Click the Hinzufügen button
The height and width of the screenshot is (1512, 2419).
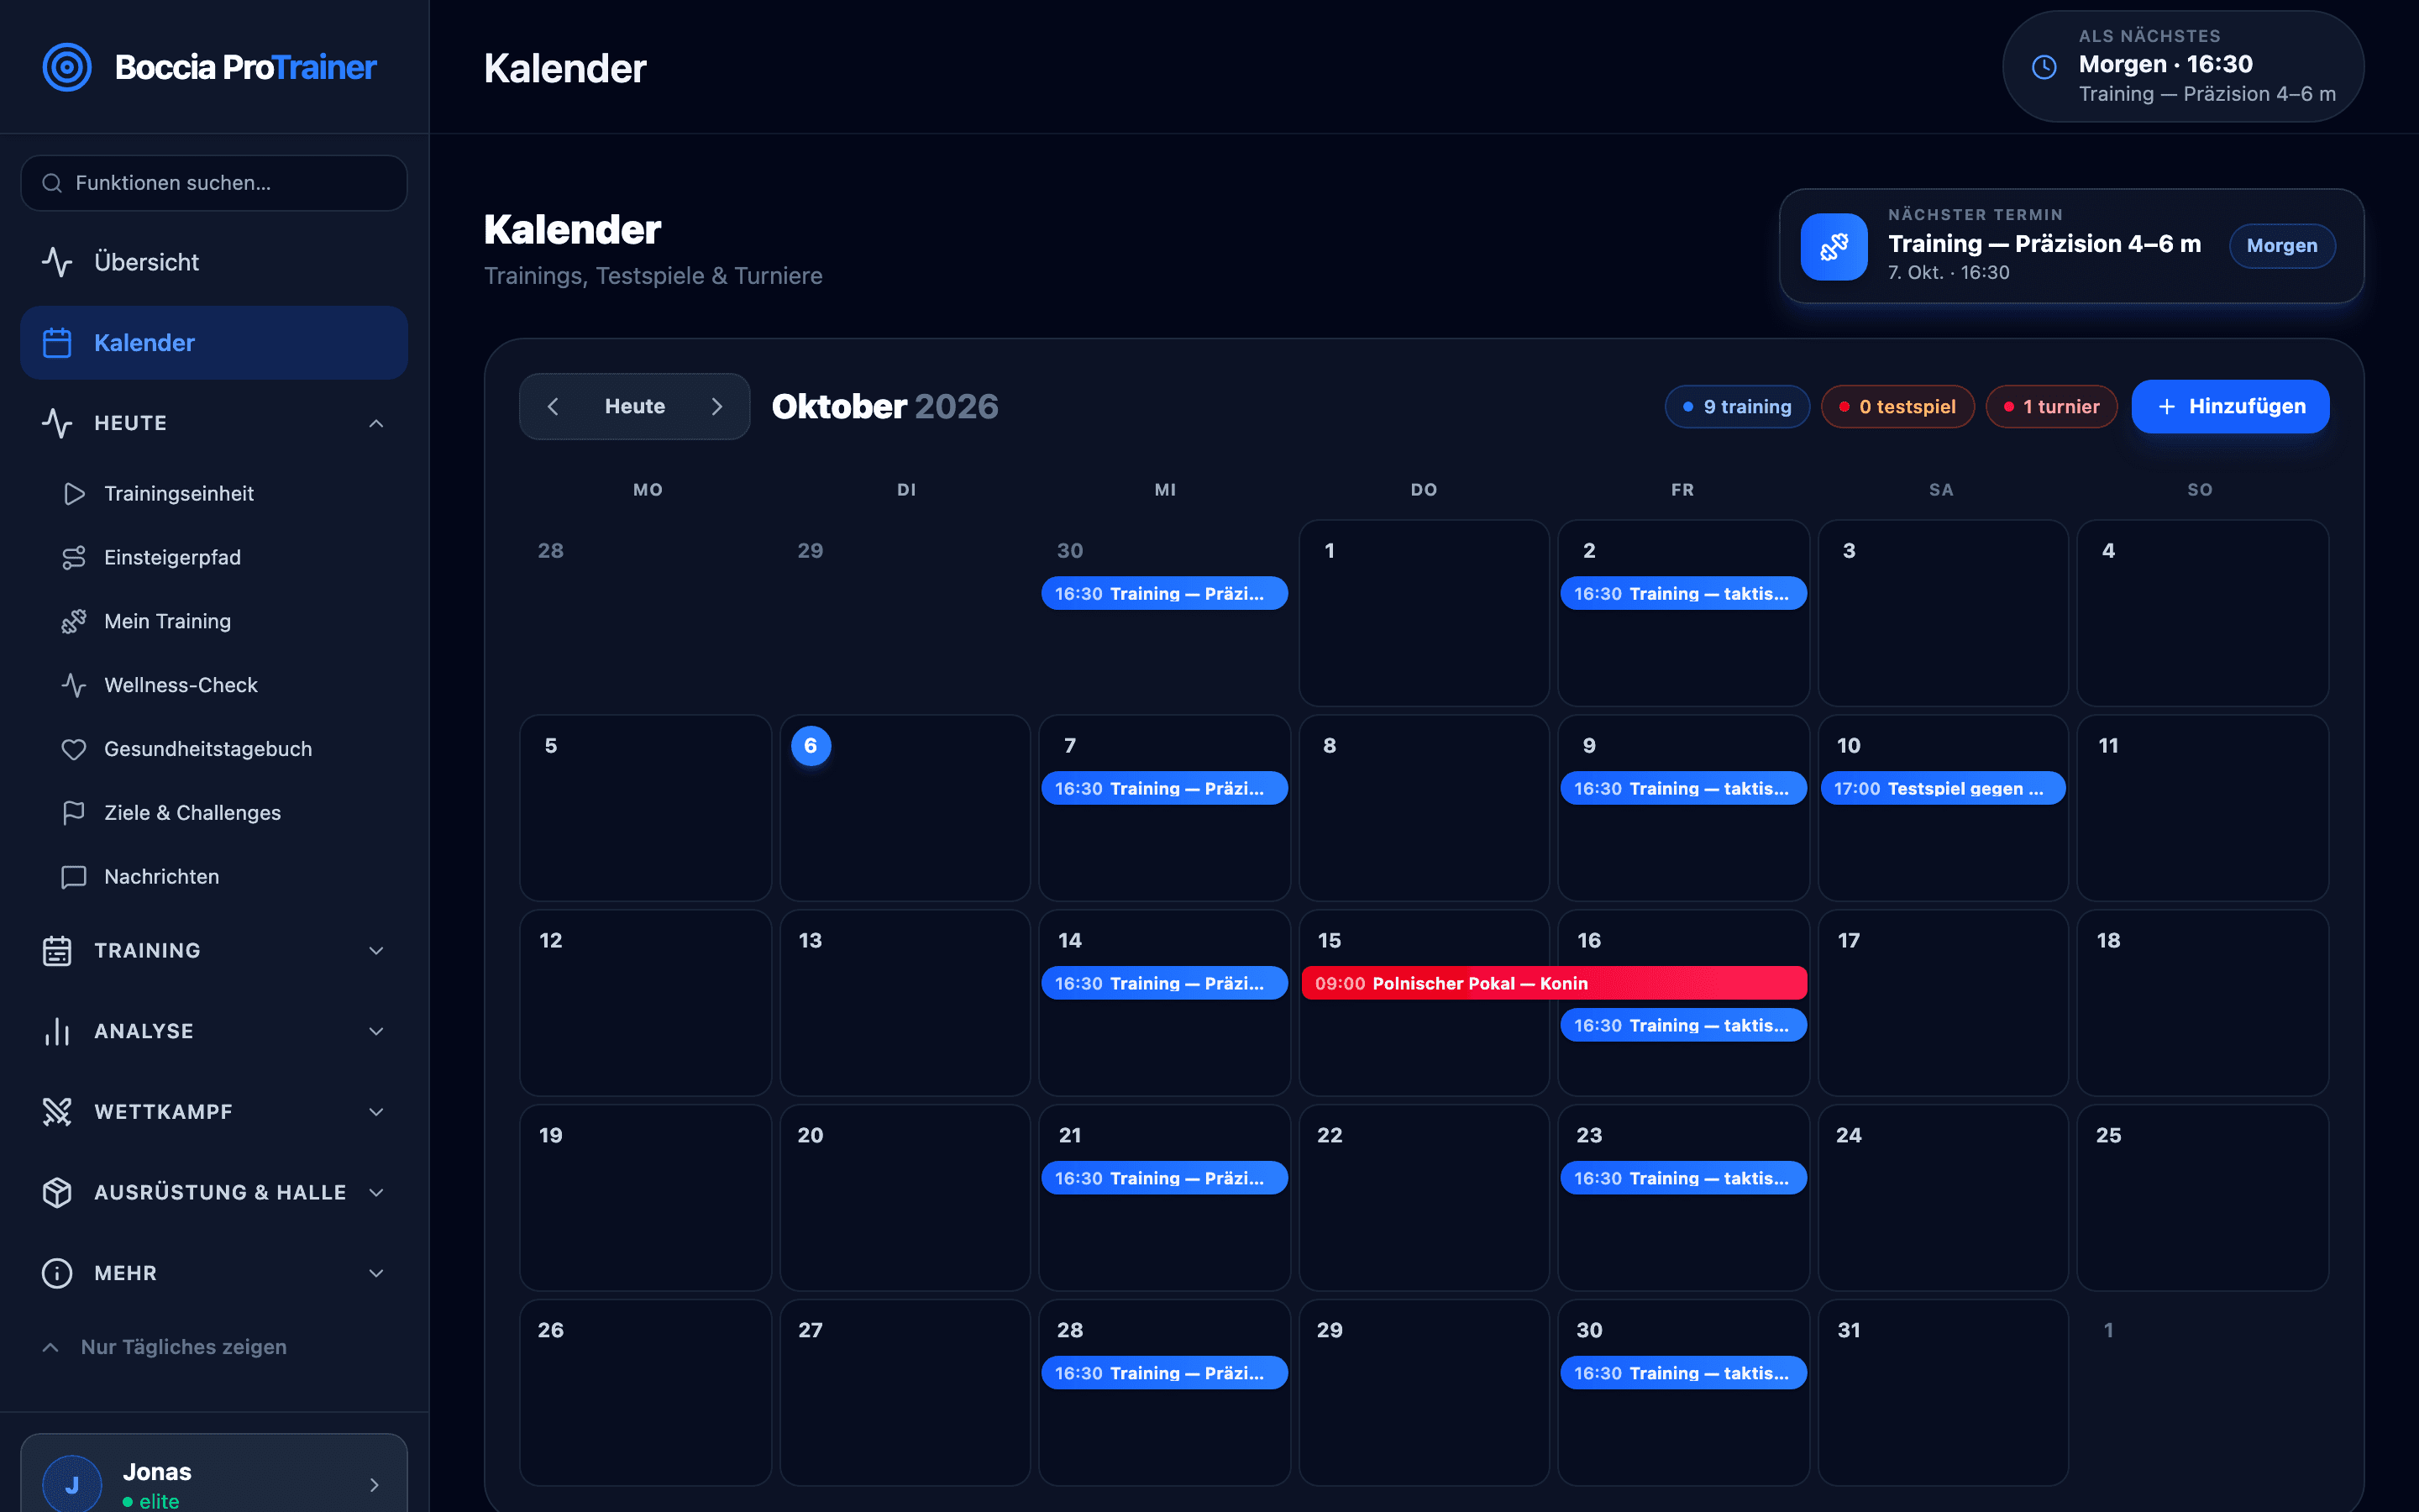coord(2230,406)
